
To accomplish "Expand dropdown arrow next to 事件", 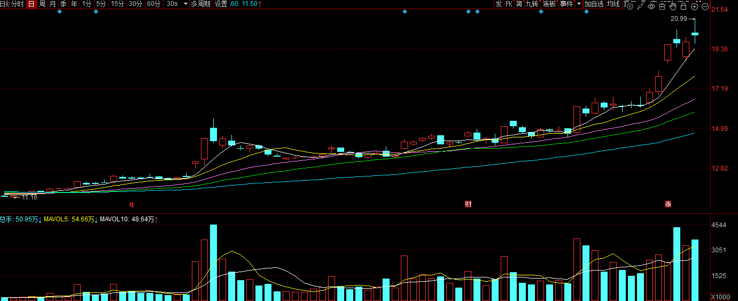I will click(x=579, y=4).
